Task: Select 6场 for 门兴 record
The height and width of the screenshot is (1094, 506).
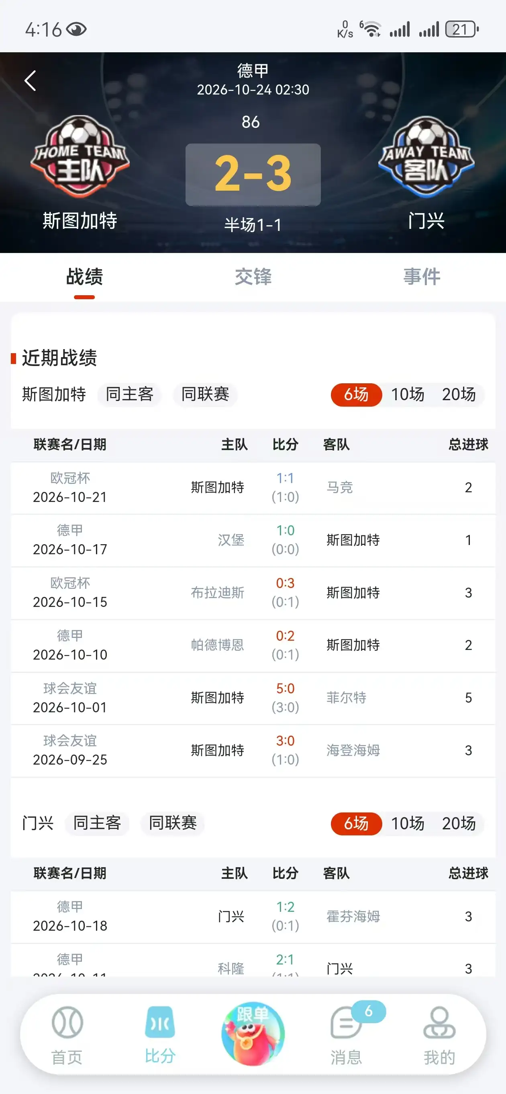Action: (x=356, y=824)
